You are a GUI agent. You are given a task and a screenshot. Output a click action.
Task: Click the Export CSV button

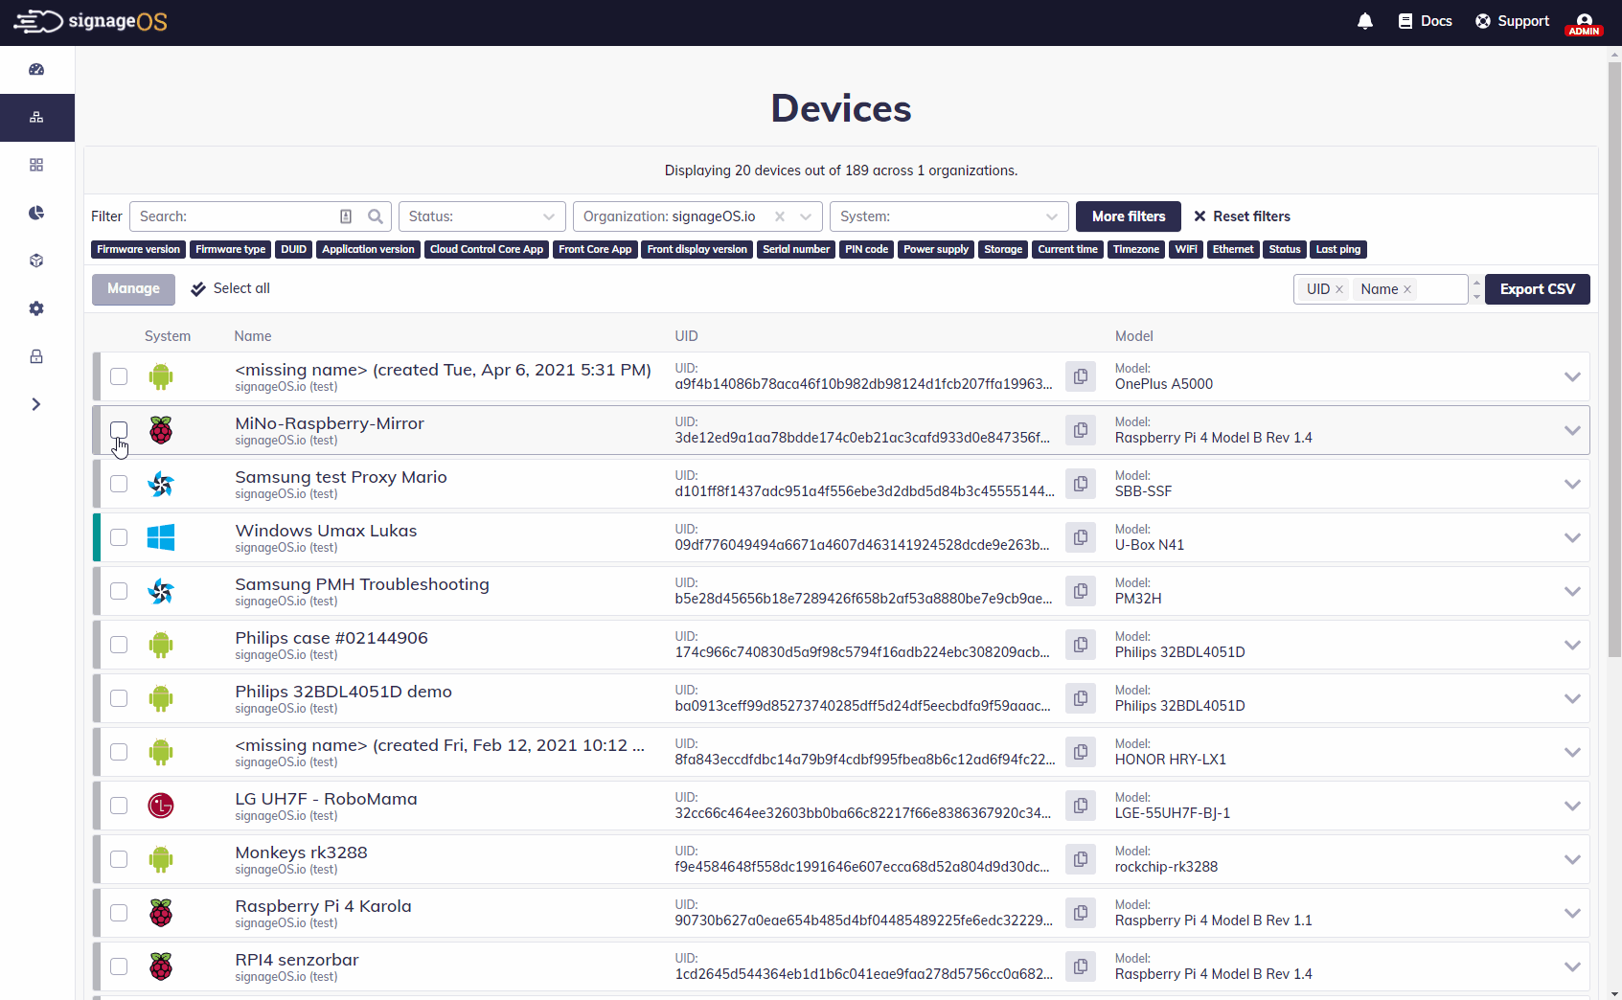1537,289
